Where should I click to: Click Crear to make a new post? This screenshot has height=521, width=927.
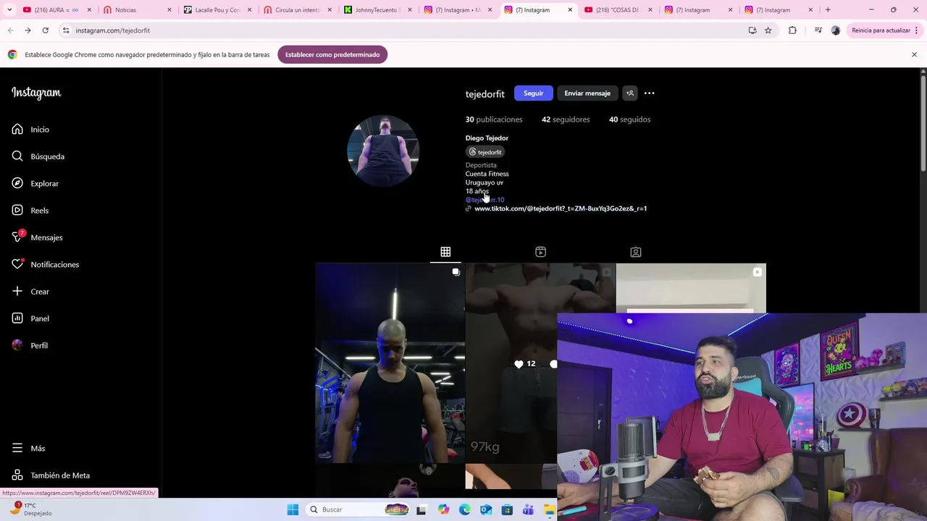coord(30,292)
